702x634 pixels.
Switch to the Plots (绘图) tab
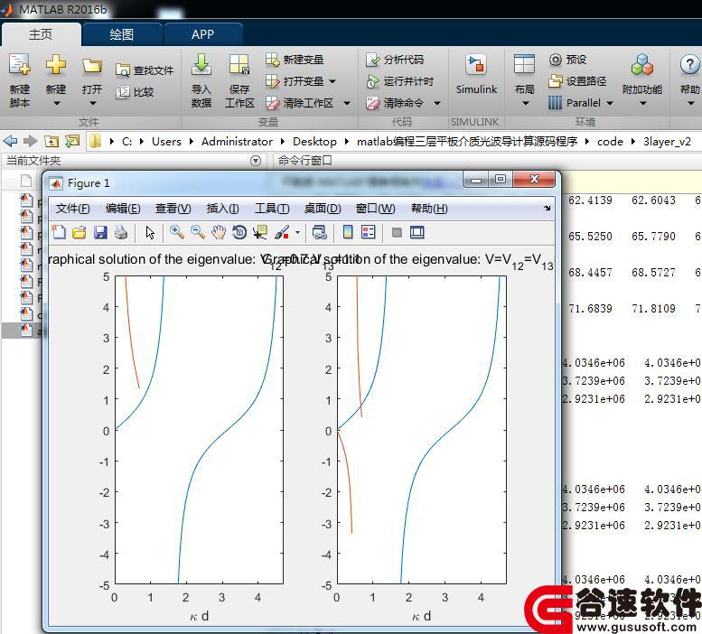pyautogui.click(x=122, y=34)
